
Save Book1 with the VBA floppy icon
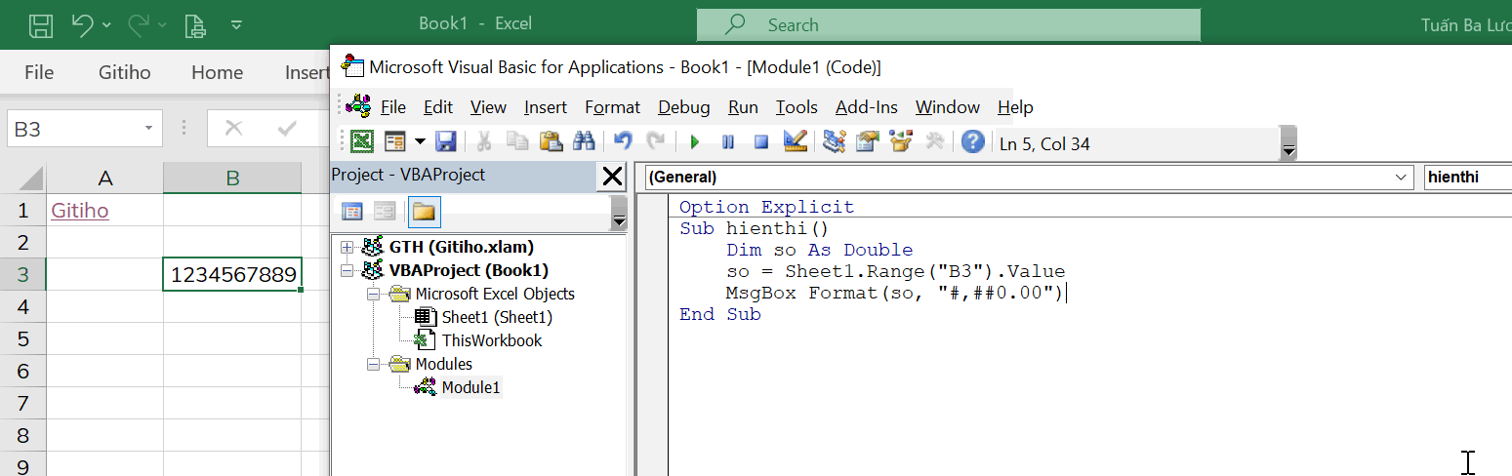446,142
